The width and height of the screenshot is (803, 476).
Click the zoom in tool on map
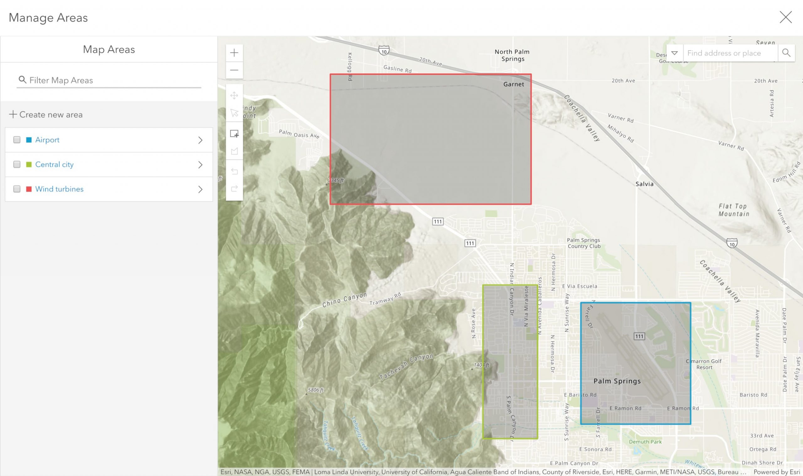234,52
